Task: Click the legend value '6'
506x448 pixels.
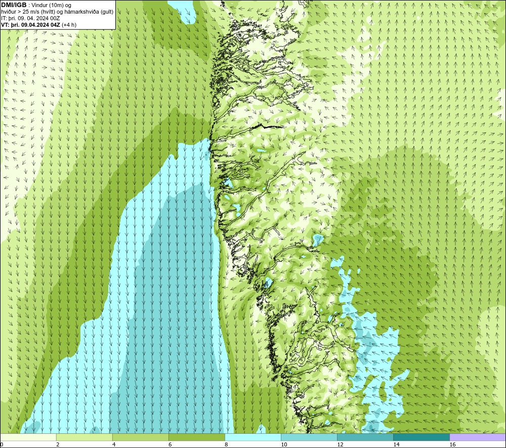Action: 170,444
